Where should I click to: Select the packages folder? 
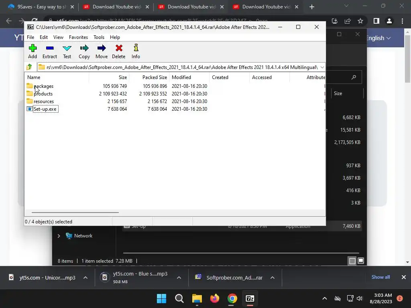[x=40, y=86]
